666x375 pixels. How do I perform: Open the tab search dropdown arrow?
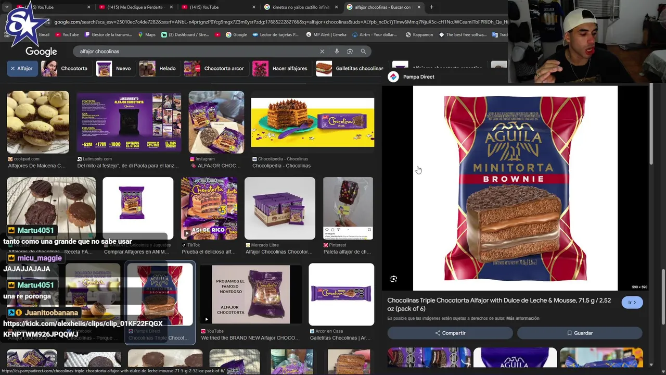(6, 7)
